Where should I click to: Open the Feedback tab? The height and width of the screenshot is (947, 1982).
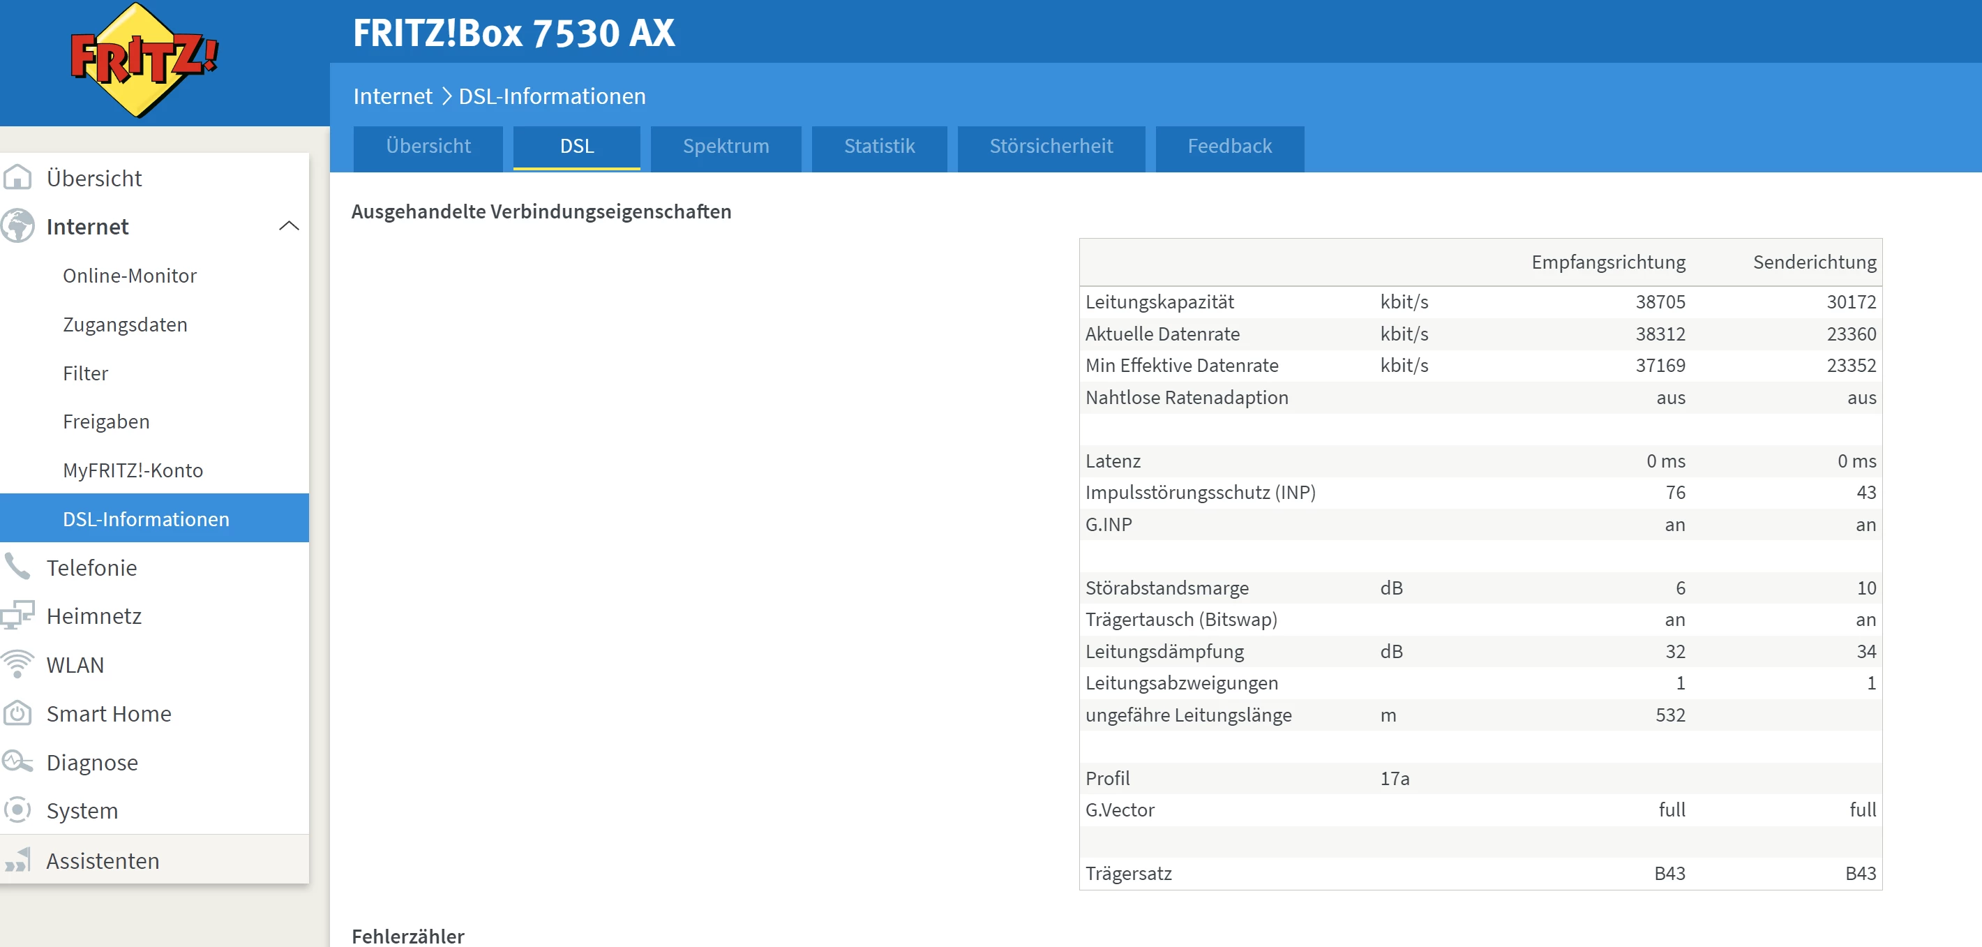click(1229, 147)
